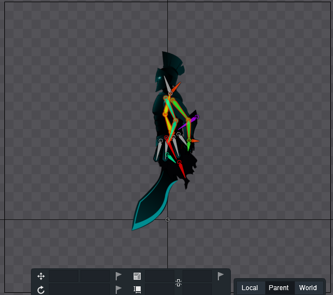Set a translate keyframe with flag icon

[118, 276]
